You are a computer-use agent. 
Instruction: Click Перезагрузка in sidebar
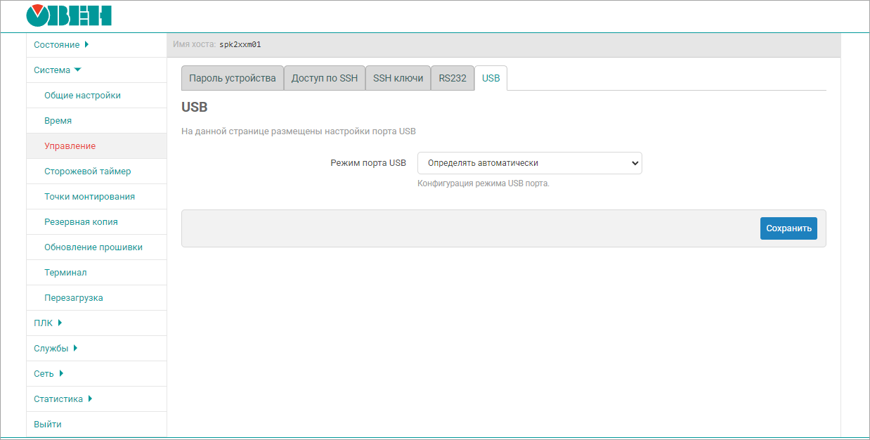(x=73, y=298)
